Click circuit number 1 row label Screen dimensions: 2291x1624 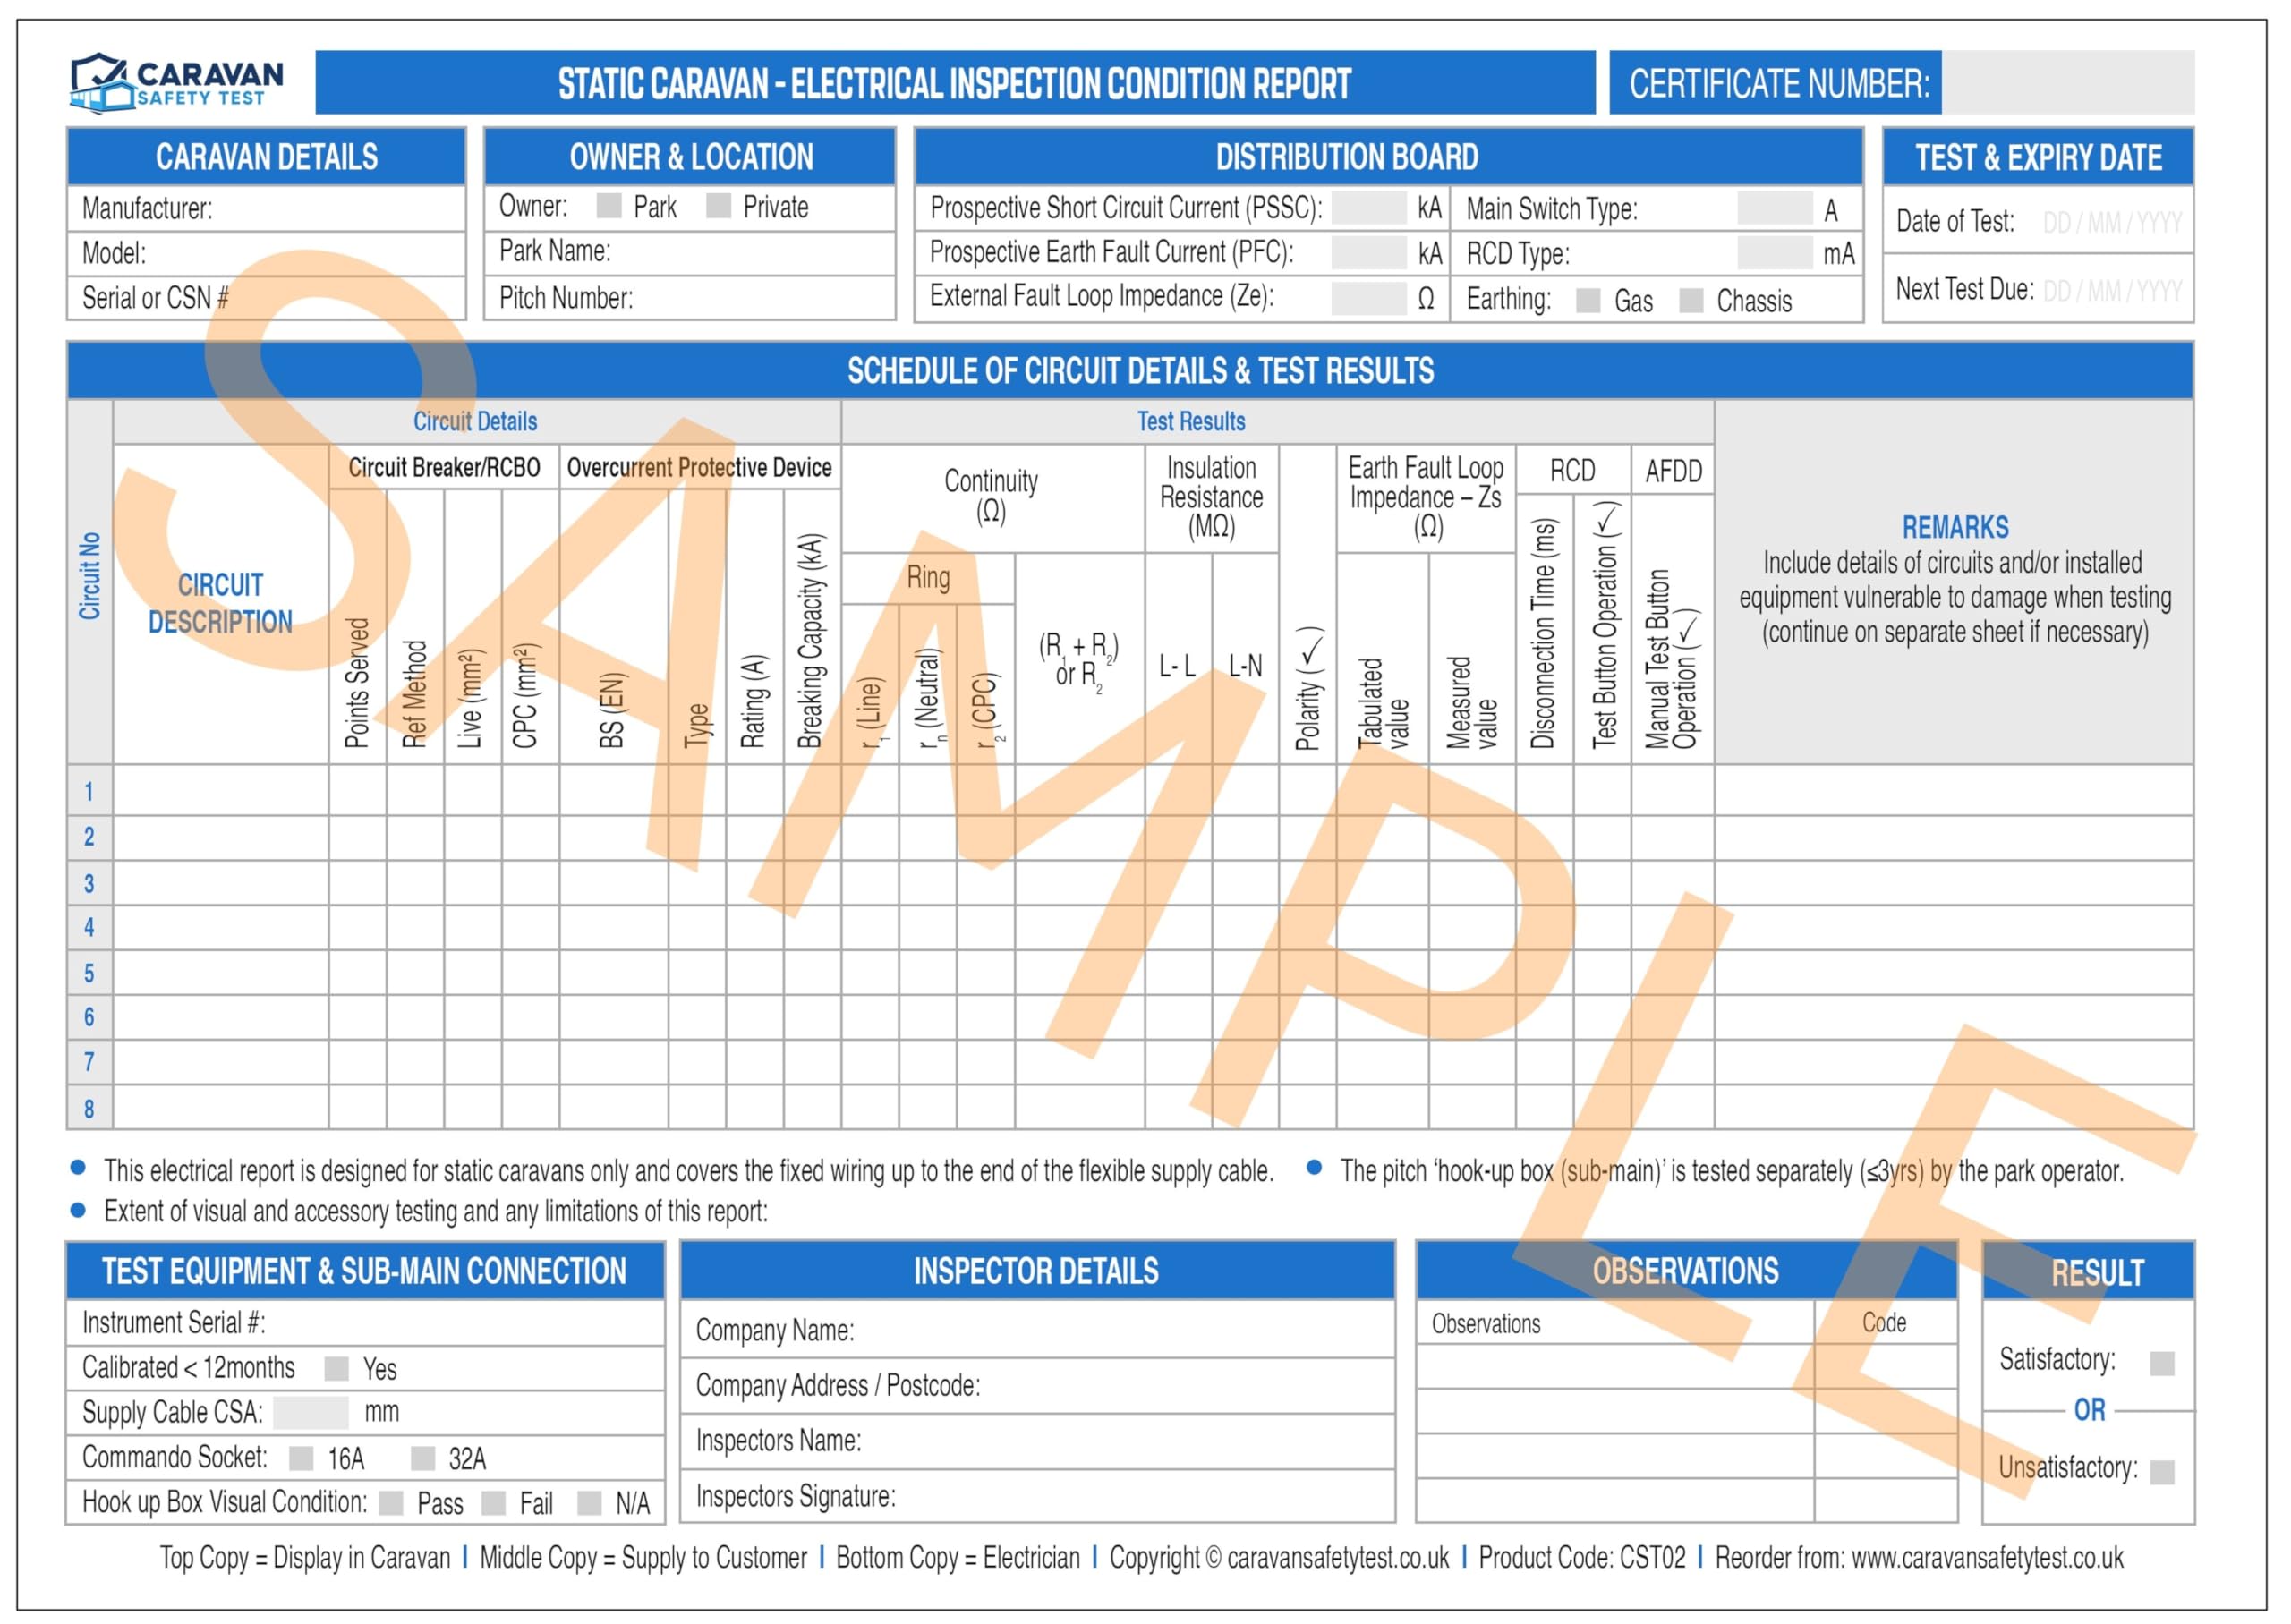point(89,793)
